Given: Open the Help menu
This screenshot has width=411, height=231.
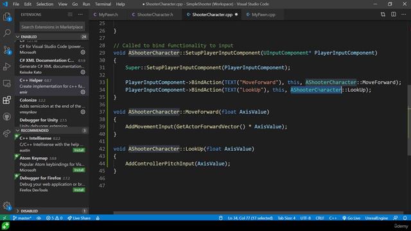Looking at the screenshot, I should pyautogui.click(x=120, y=4).
